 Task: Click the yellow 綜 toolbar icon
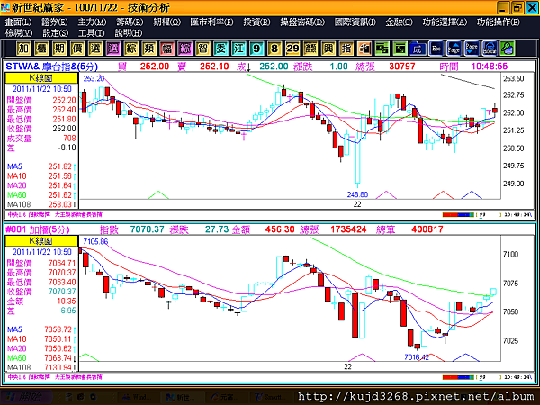[130, 49]
